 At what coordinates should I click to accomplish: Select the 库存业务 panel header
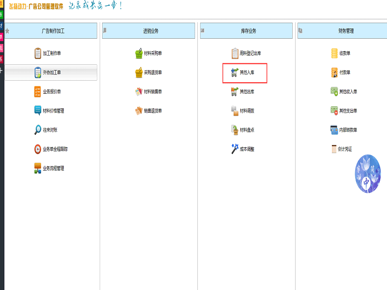coord(247,31)
